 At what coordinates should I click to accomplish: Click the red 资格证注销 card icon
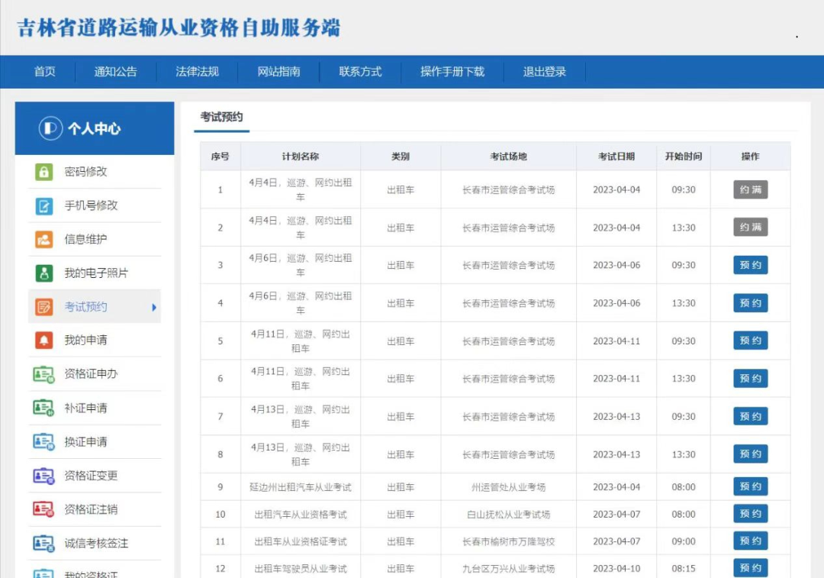tap(43, 509)
